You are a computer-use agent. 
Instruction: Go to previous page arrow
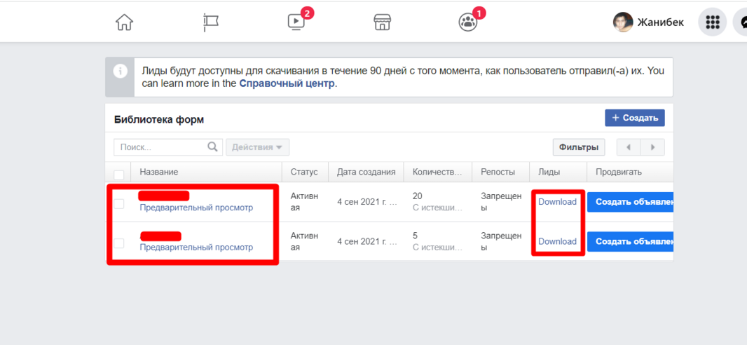coord(629,147)
